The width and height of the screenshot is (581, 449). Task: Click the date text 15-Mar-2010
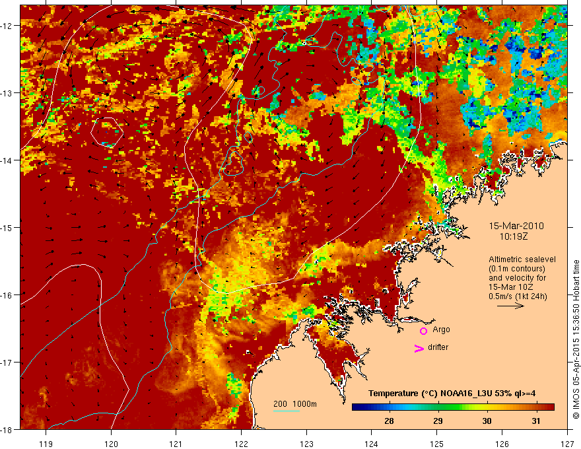516,226
